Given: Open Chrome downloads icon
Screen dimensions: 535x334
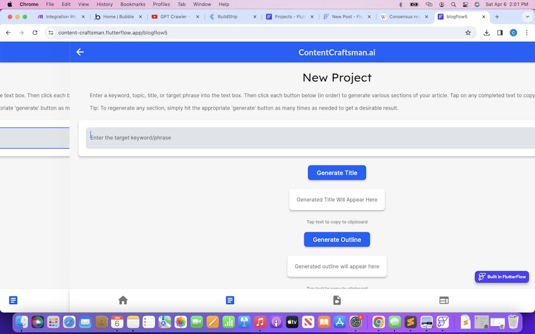Looking at the screenshot, I should 486,33.
